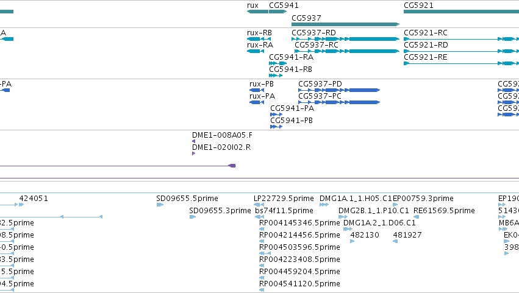Click the purple block ending the long line

click(232, 166)
